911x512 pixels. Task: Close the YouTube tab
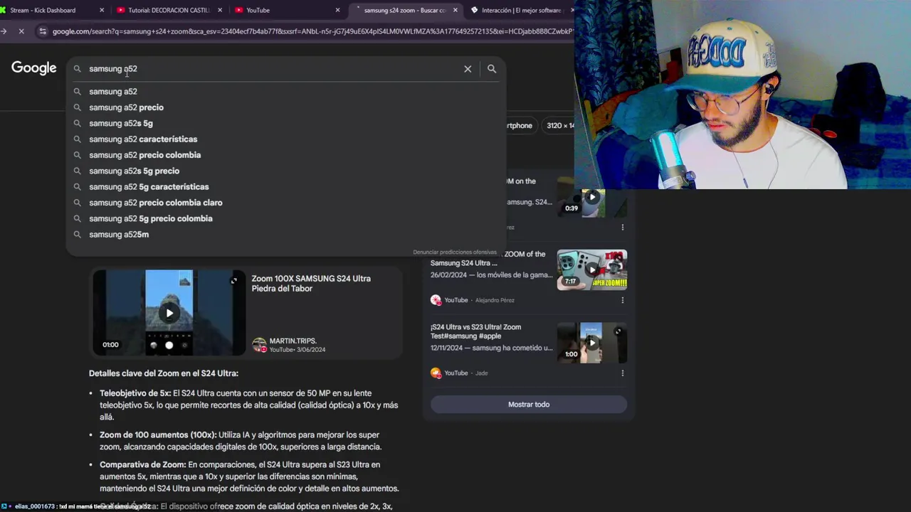[x=337, y=10]
